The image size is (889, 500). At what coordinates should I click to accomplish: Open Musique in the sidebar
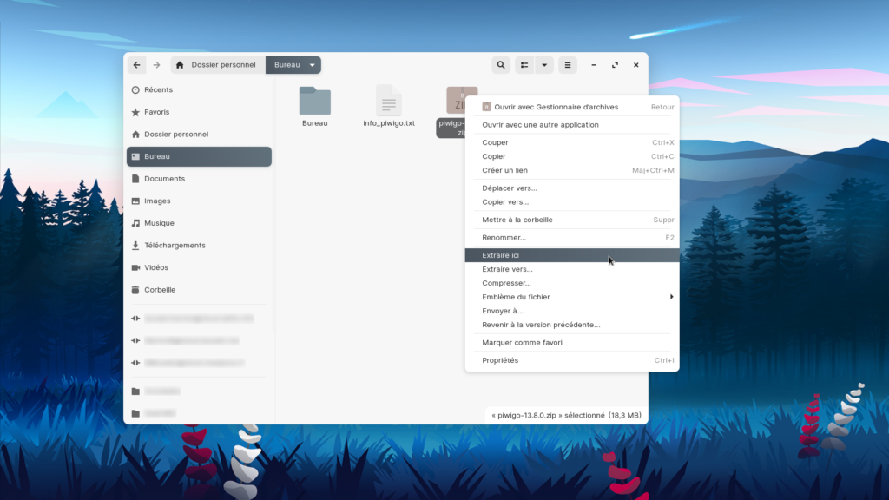point(199,223)
